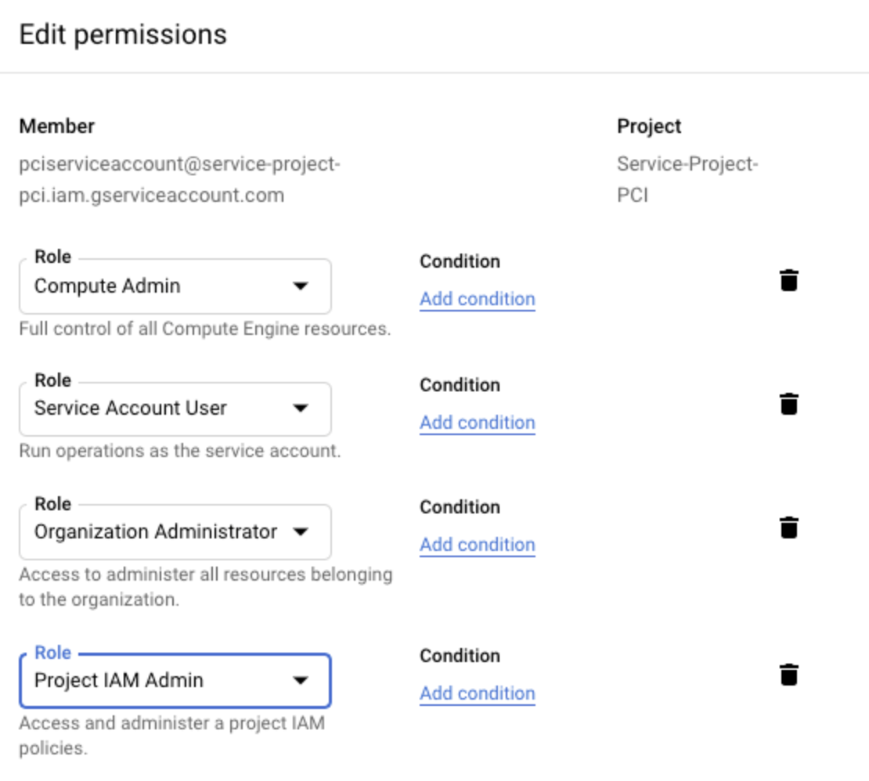Delete the Project IAM Admin role
869x781 pixels.
(x=789, y=675)
